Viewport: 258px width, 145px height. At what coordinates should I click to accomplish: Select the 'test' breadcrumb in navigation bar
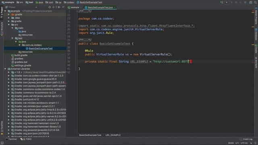point(29,2)
